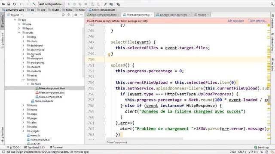
Task: Fold the selectFile method at line 747
Action: [x=104, y=42]
